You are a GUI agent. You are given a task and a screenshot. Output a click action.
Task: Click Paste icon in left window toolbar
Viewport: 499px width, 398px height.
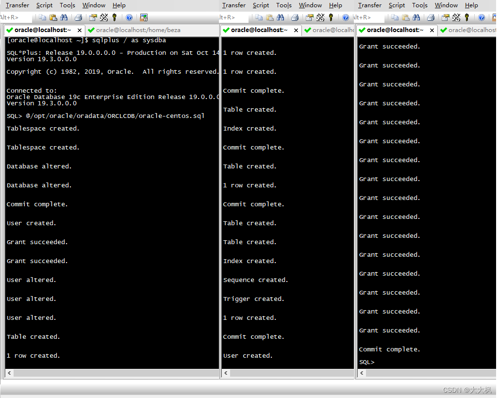click(x=53, y=17)
